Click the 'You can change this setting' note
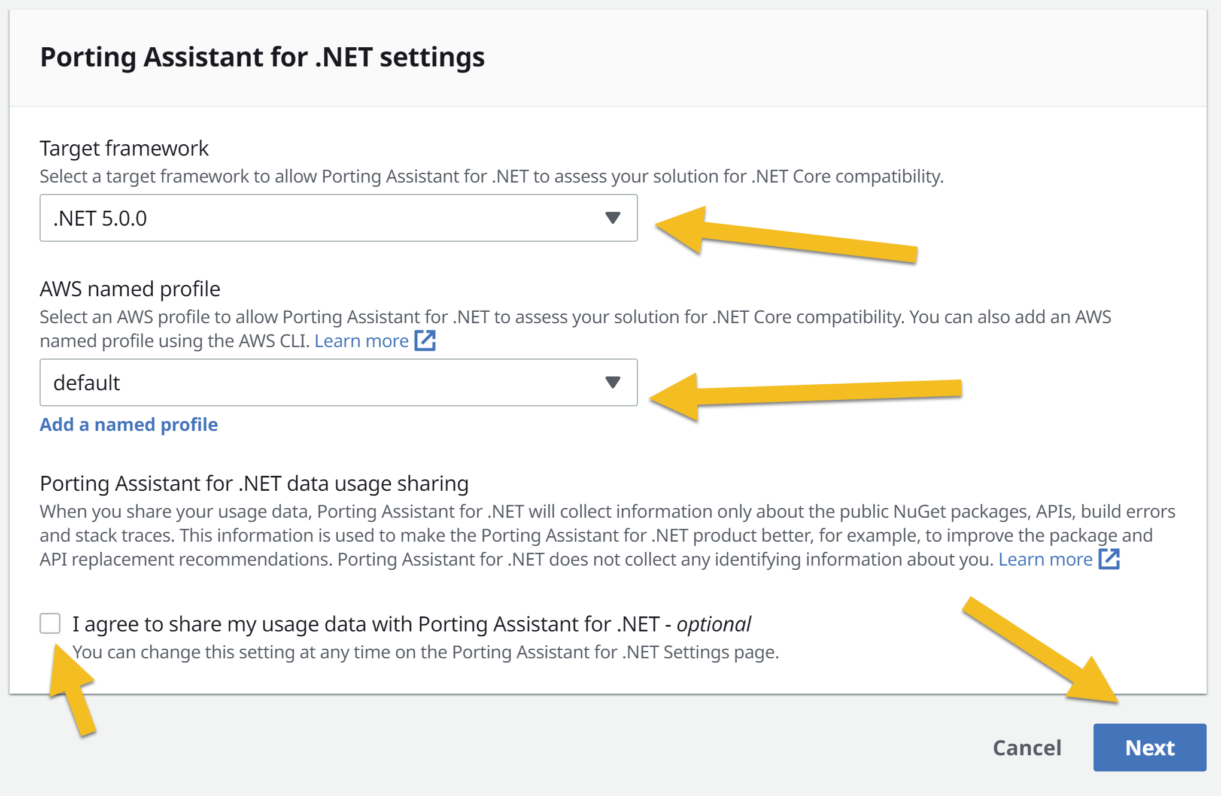This screenshot has width=1221, height=796. 426,652
